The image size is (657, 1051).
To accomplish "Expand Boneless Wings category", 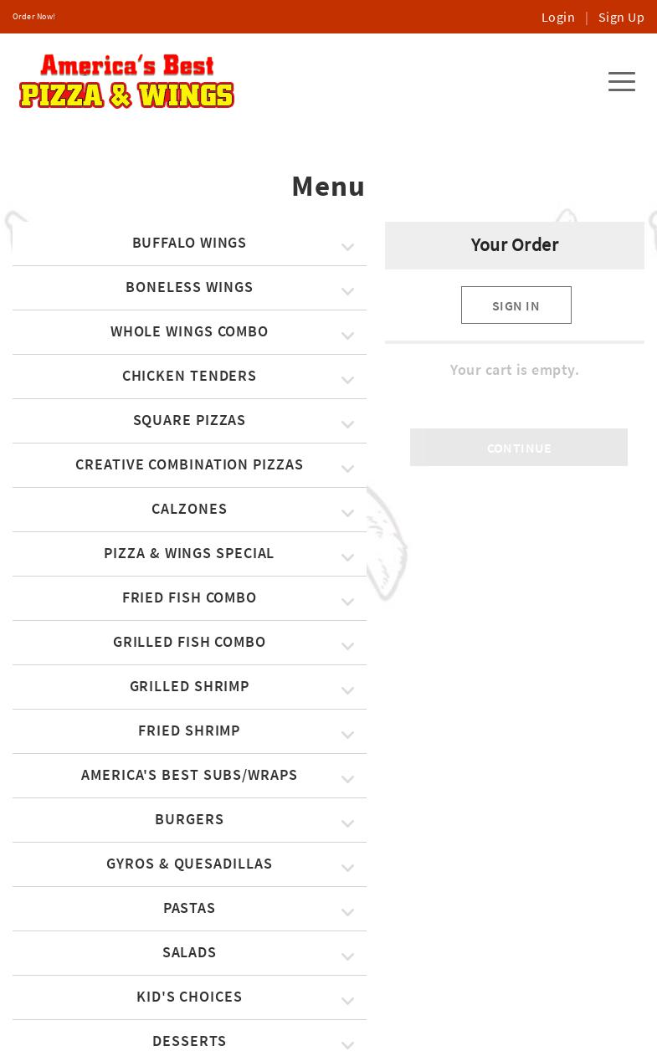I will (x=189, y=287).
